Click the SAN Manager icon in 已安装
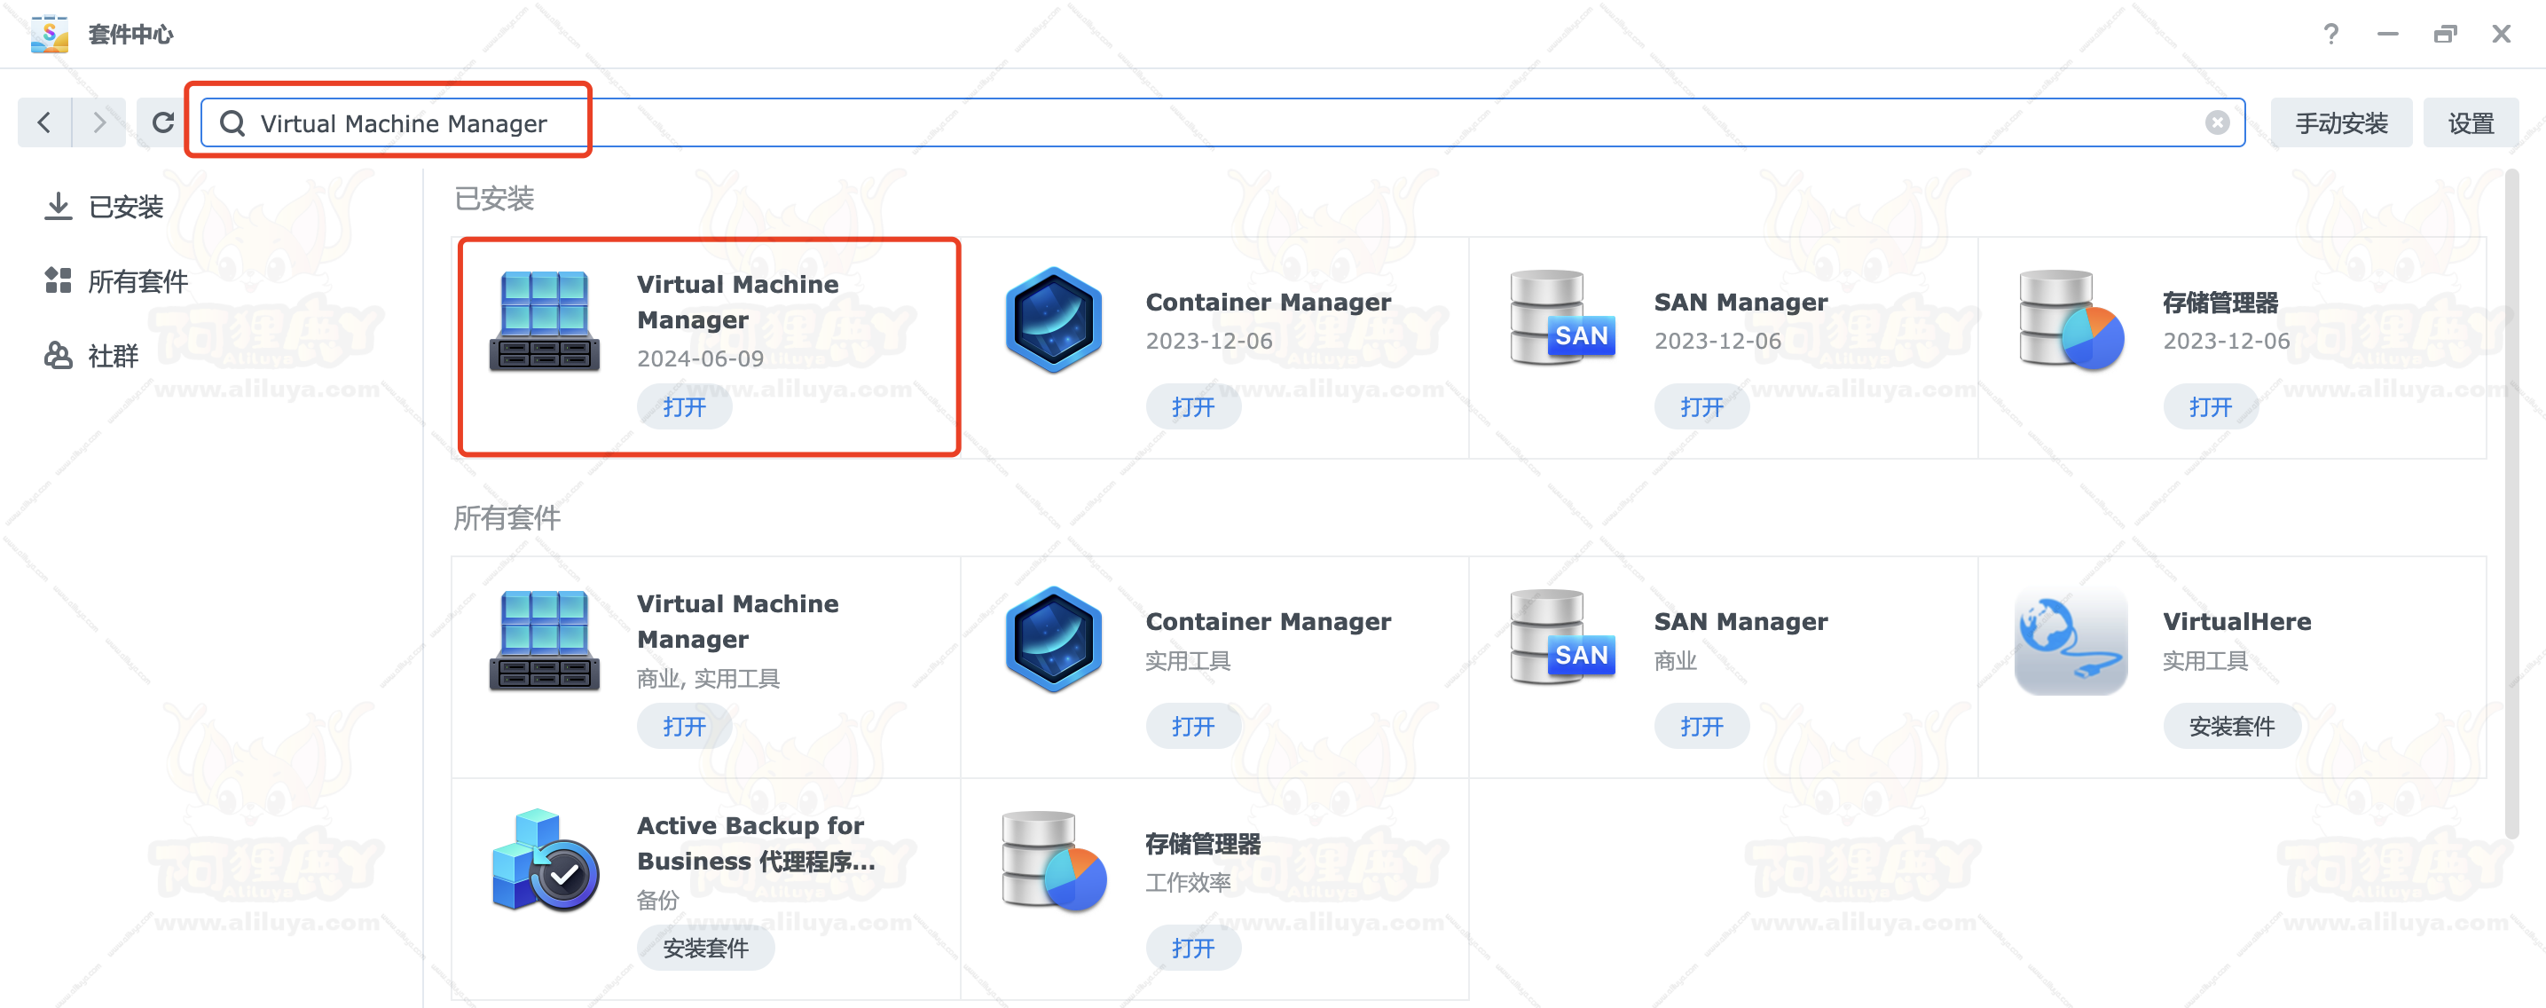This screenshot has height=1008, width=2546. (1562, 319)
